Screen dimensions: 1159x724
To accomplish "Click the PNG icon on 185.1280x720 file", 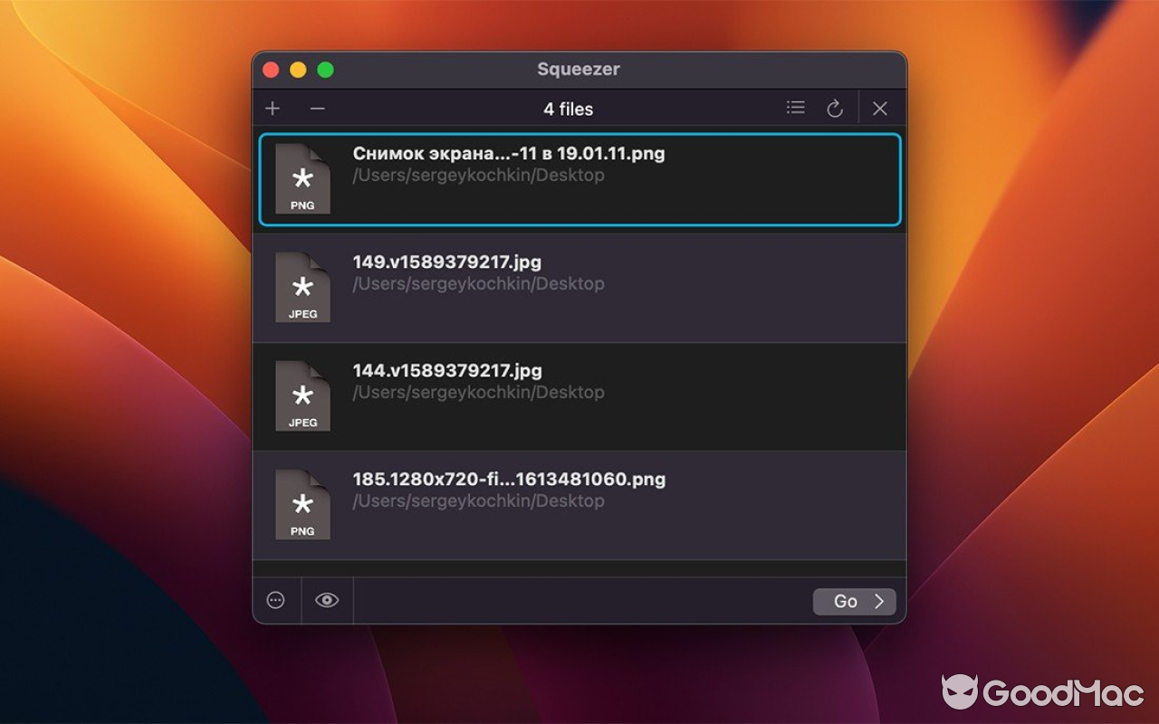I will [302, 505].
